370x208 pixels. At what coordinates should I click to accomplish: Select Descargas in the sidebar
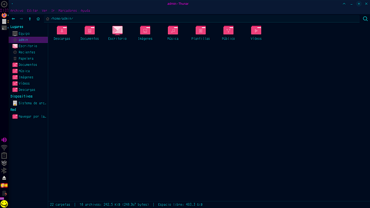click(x=28, y=90)
